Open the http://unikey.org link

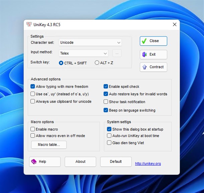[x=148, y=164]
